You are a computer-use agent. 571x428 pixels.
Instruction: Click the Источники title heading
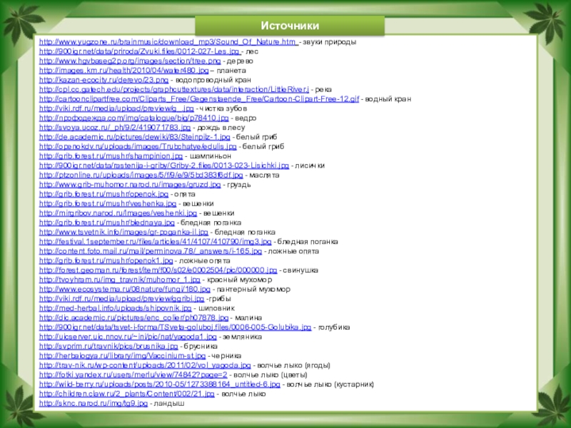(288, 26)
